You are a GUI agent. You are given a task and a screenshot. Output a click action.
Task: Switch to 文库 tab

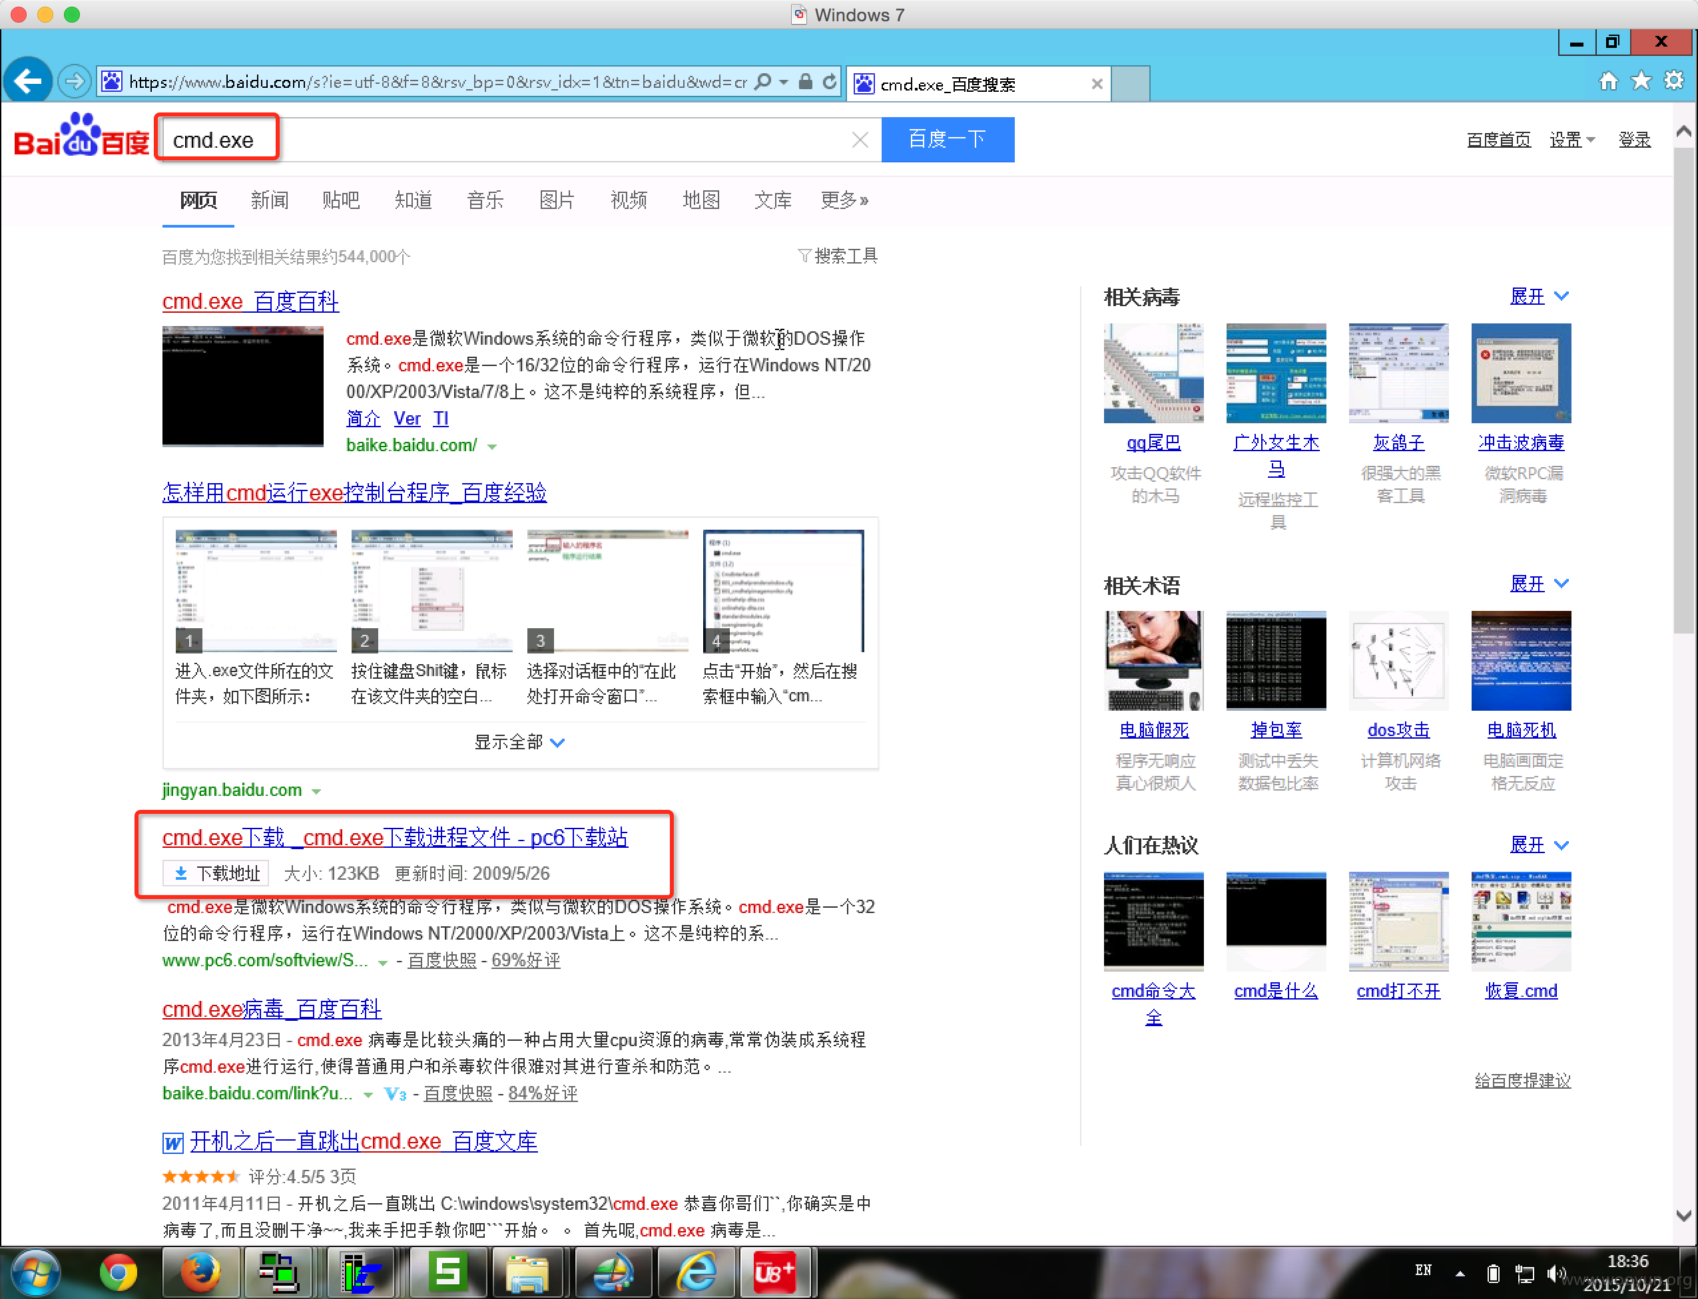(773, 200)
